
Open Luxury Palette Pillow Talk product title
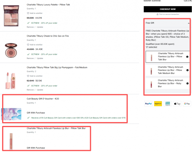48,5
